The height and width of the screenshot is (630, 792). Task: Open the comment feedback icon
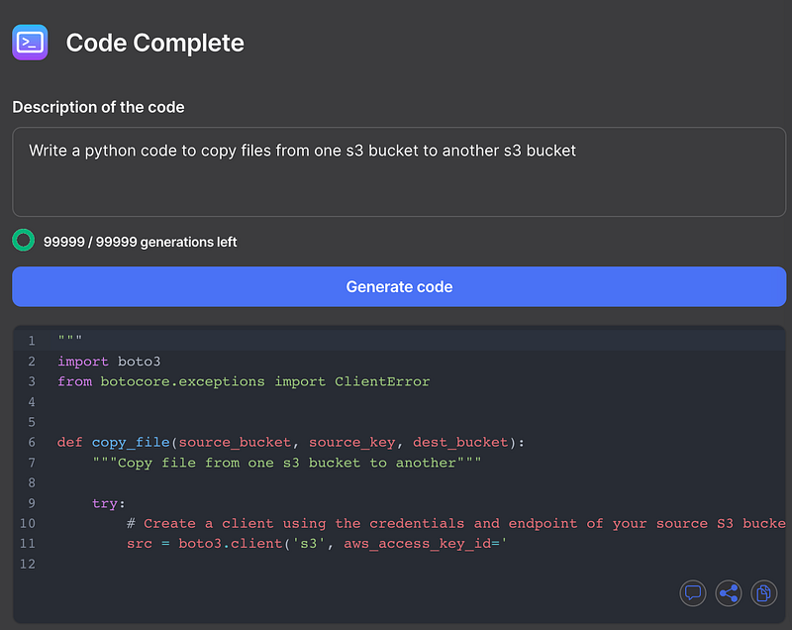[x=693, y=593]
